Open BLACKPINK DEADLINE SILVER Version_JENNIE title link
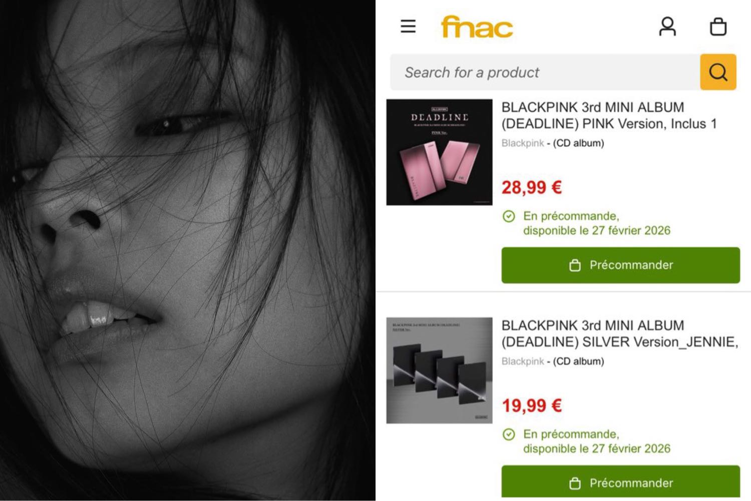751x501 pixels. pyautogui.click(x=620, y=334)
